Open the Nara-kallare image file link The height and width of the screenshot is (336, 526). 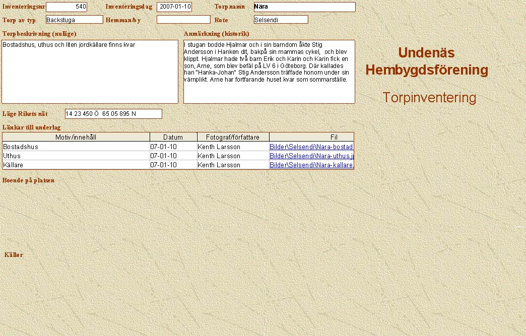pos(311,165)
